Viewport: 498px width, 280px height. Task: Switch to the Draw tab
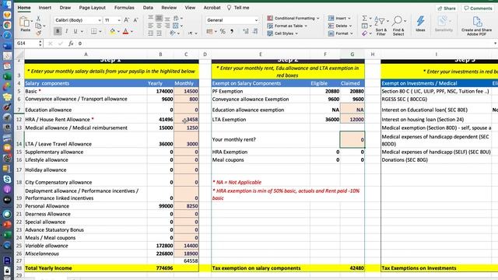pyautogui.click(x=65, y=8)
